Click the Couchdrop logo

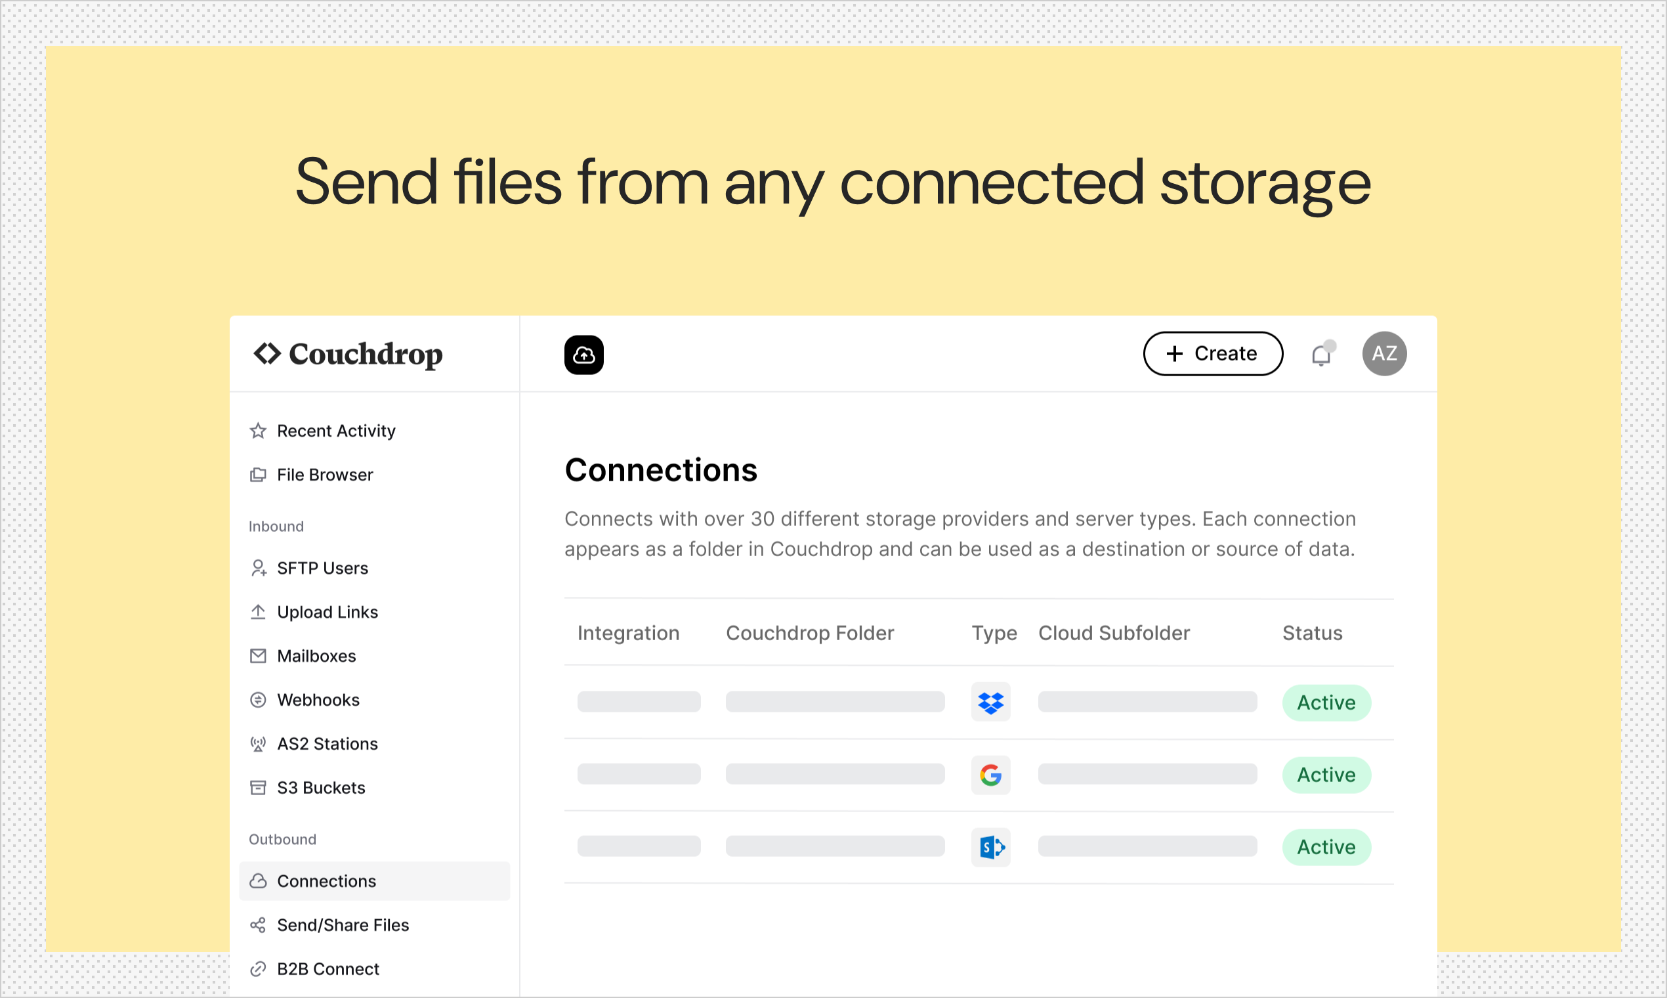348,354
